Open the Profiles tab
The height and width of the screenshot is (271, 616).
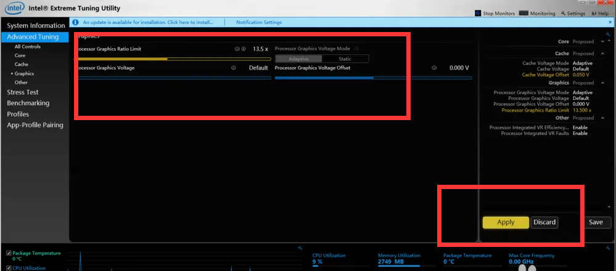coord(18,114)
